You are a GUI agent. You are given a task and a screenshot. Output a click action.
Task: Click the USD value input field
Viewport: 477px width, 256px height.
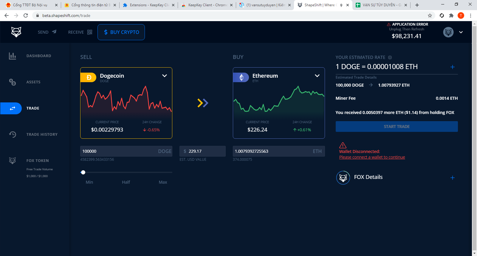(x=202, y=151)
